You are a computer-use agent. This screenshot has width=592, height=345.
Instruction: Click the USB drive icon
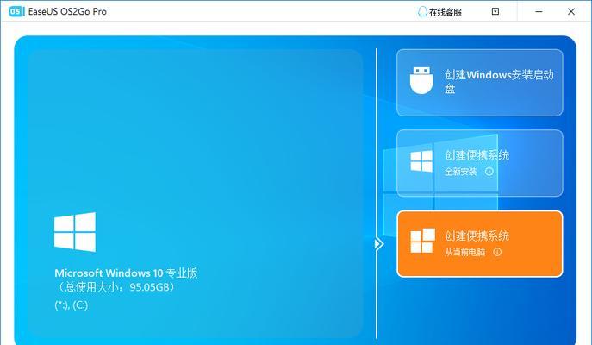click(421, 80)
